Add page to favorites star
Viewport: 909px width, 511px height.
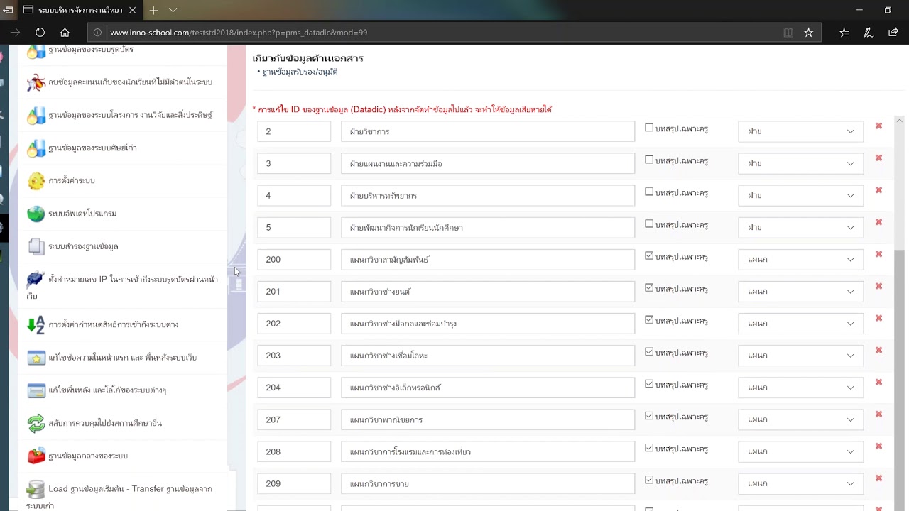click(x=808, y=33)
